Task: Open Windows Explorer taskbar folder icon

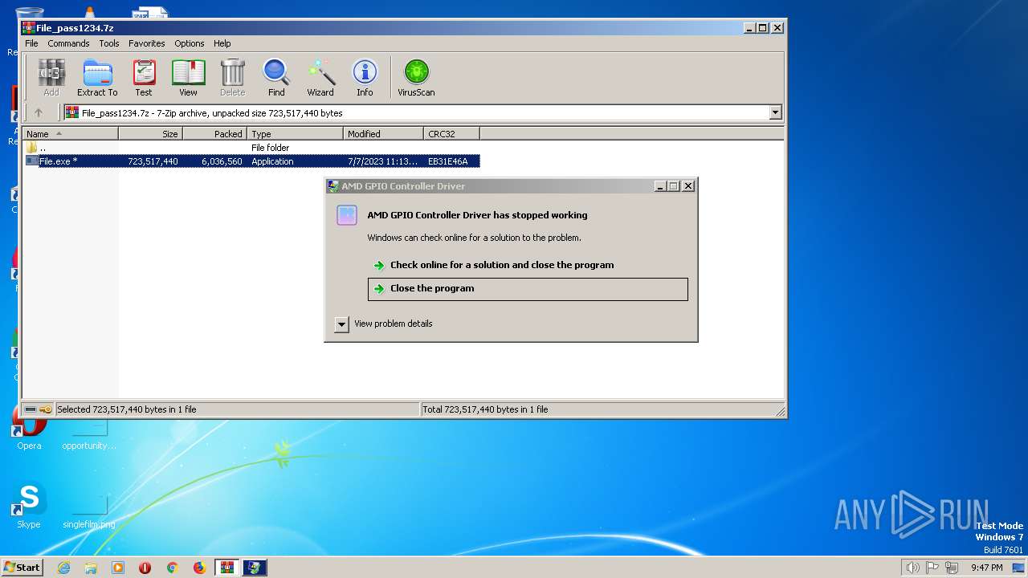Action: 91,568
